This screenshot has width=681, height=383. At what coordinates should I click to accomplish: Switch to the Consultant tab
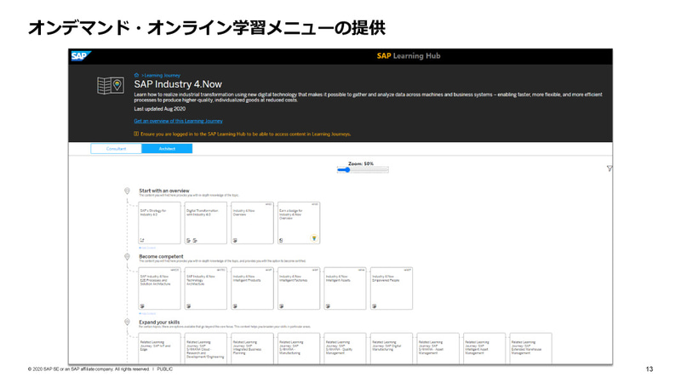116,148
